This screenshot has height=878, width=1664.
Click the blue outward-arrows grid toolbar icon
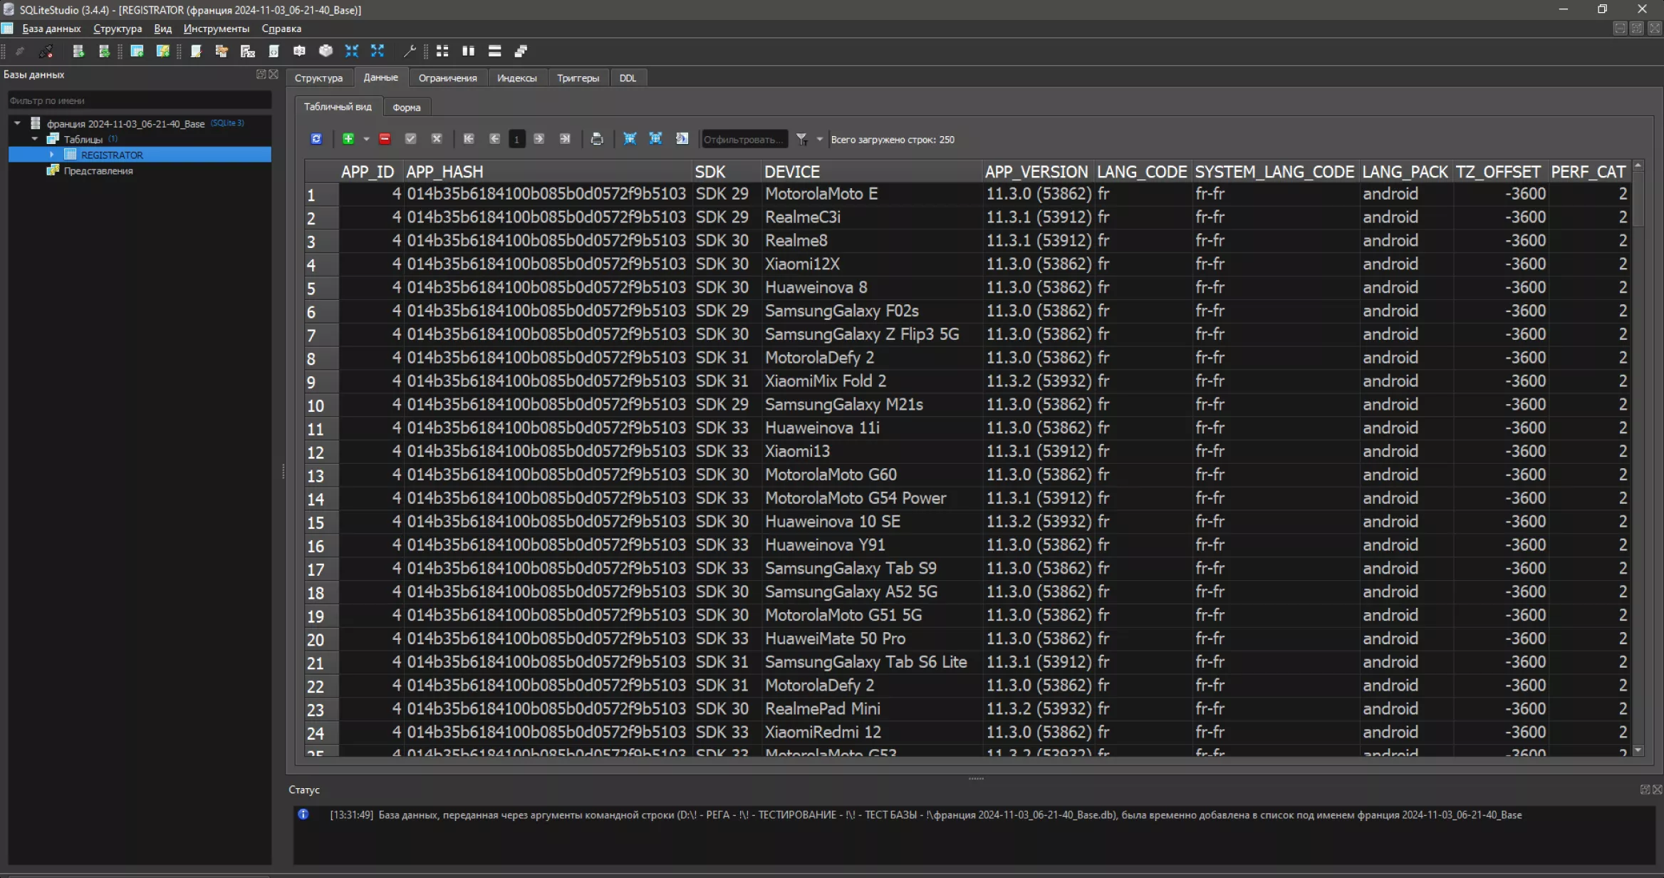click(x=655, y=139)
